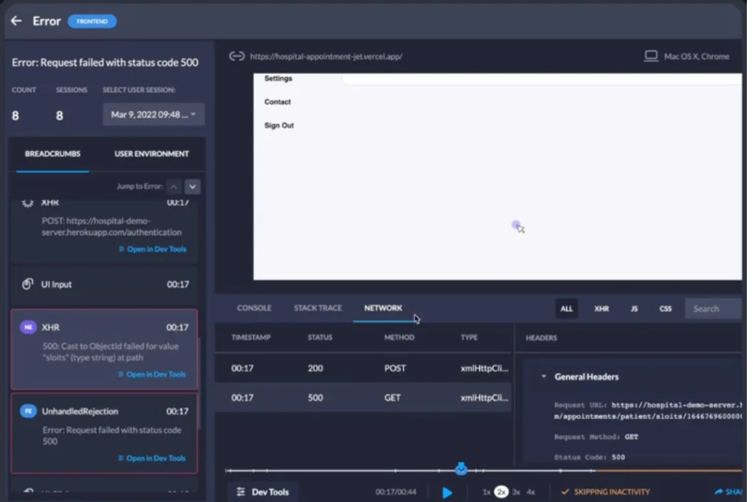Open the USER ENVIRONMENT tab
This screenshot has width=753, height=502.
pos(151,154)
